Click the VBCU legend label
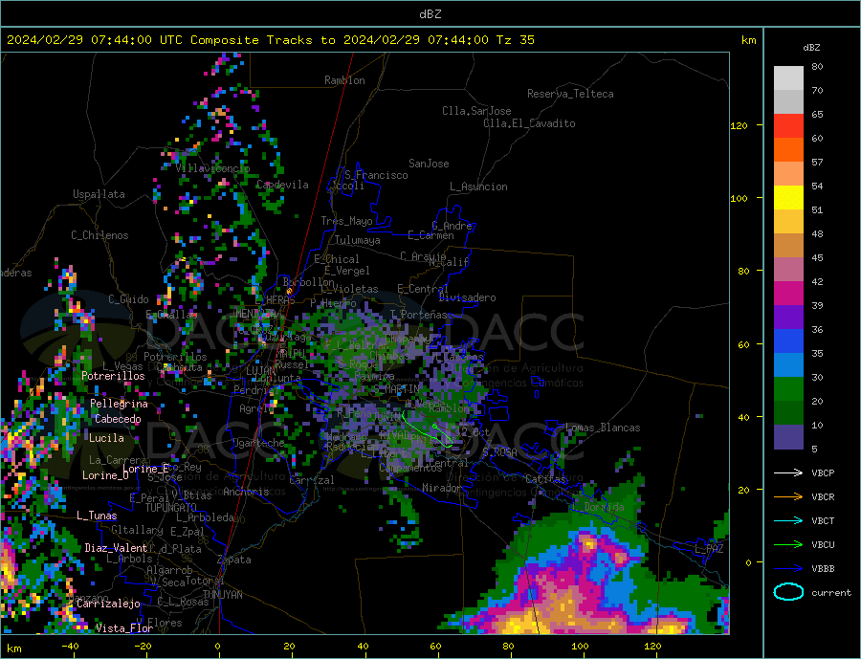This screenshot has width=861, height=659. 823,545
